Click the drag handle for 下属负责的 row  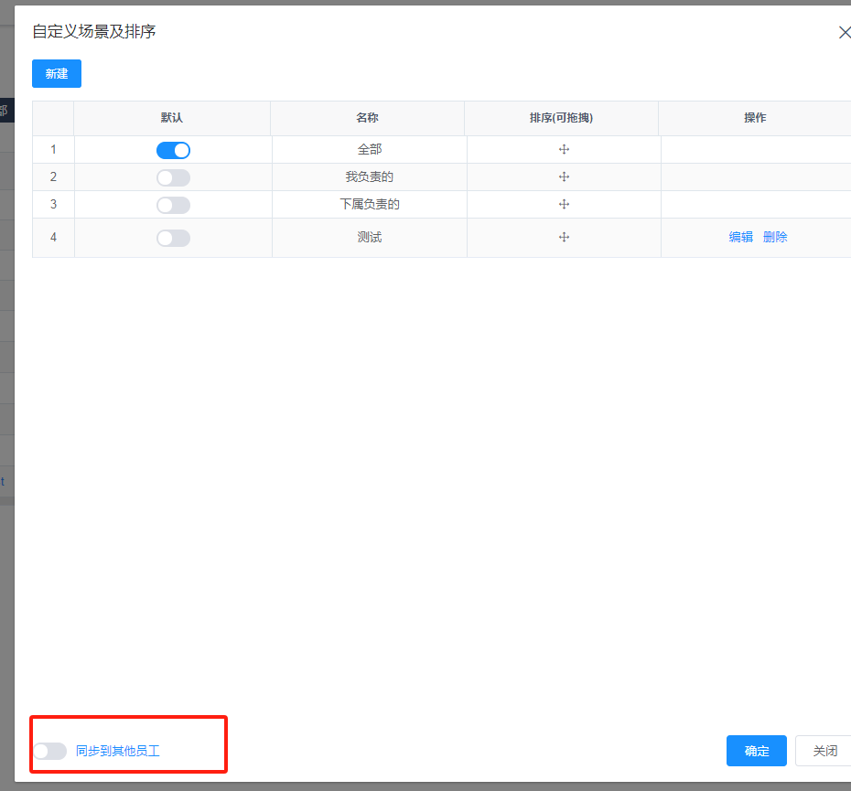(564, 205)
